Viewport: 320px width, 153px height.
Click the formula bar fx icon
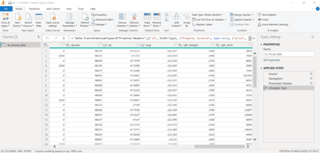63,38
